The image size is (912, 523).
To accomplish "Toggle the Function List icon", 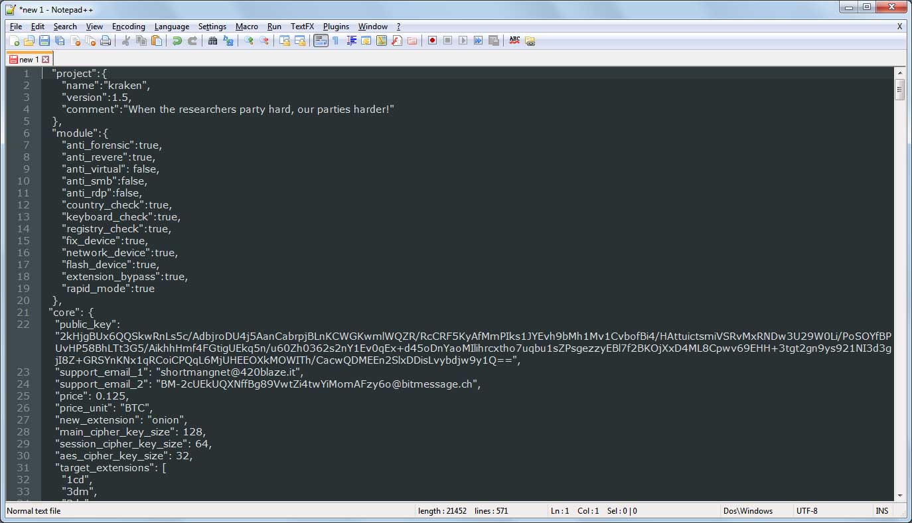I will pyautogui.click(x=397, y=40).
